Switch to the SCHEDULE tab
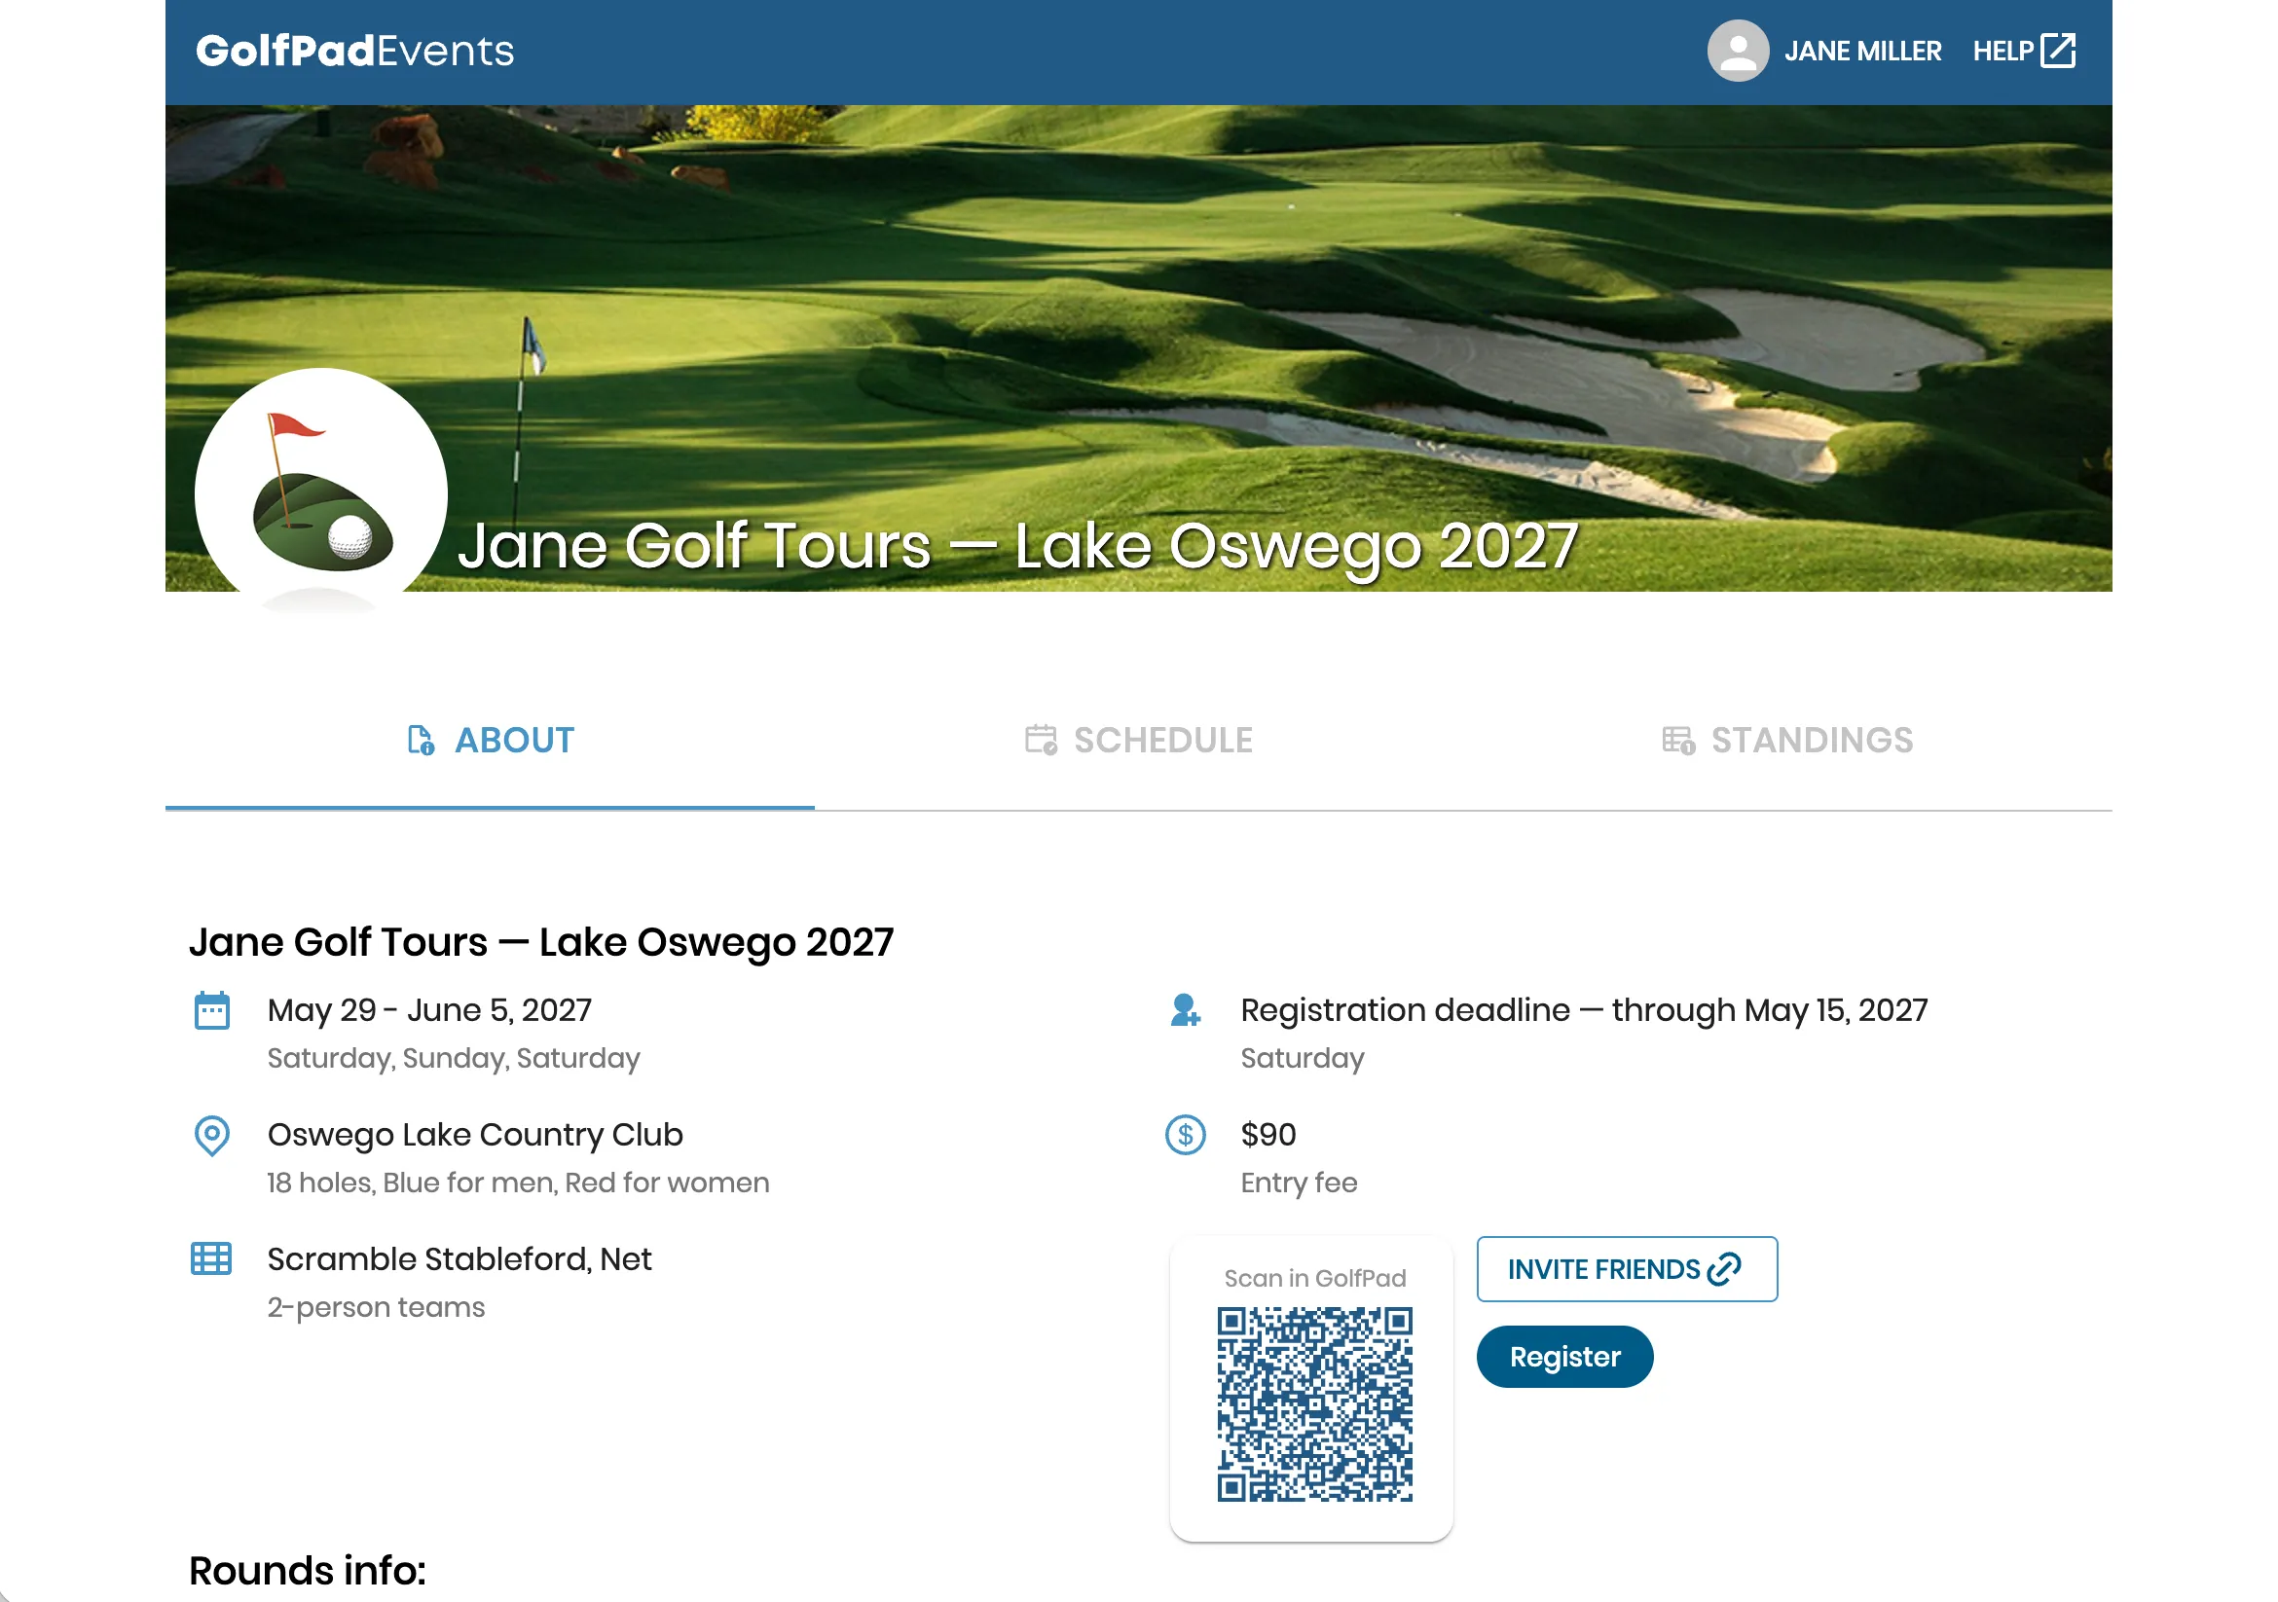 pos(1138,740)
